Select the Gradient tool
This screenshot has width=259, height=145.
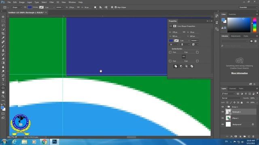[x=3, y=63]
